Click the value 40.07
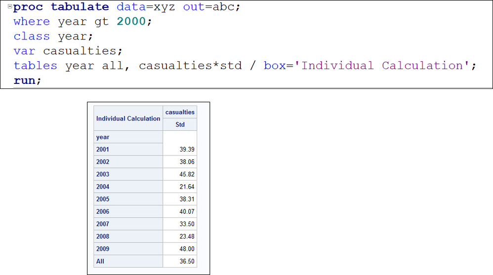Viewport: 493px width, 275px height. pos(187,211)
